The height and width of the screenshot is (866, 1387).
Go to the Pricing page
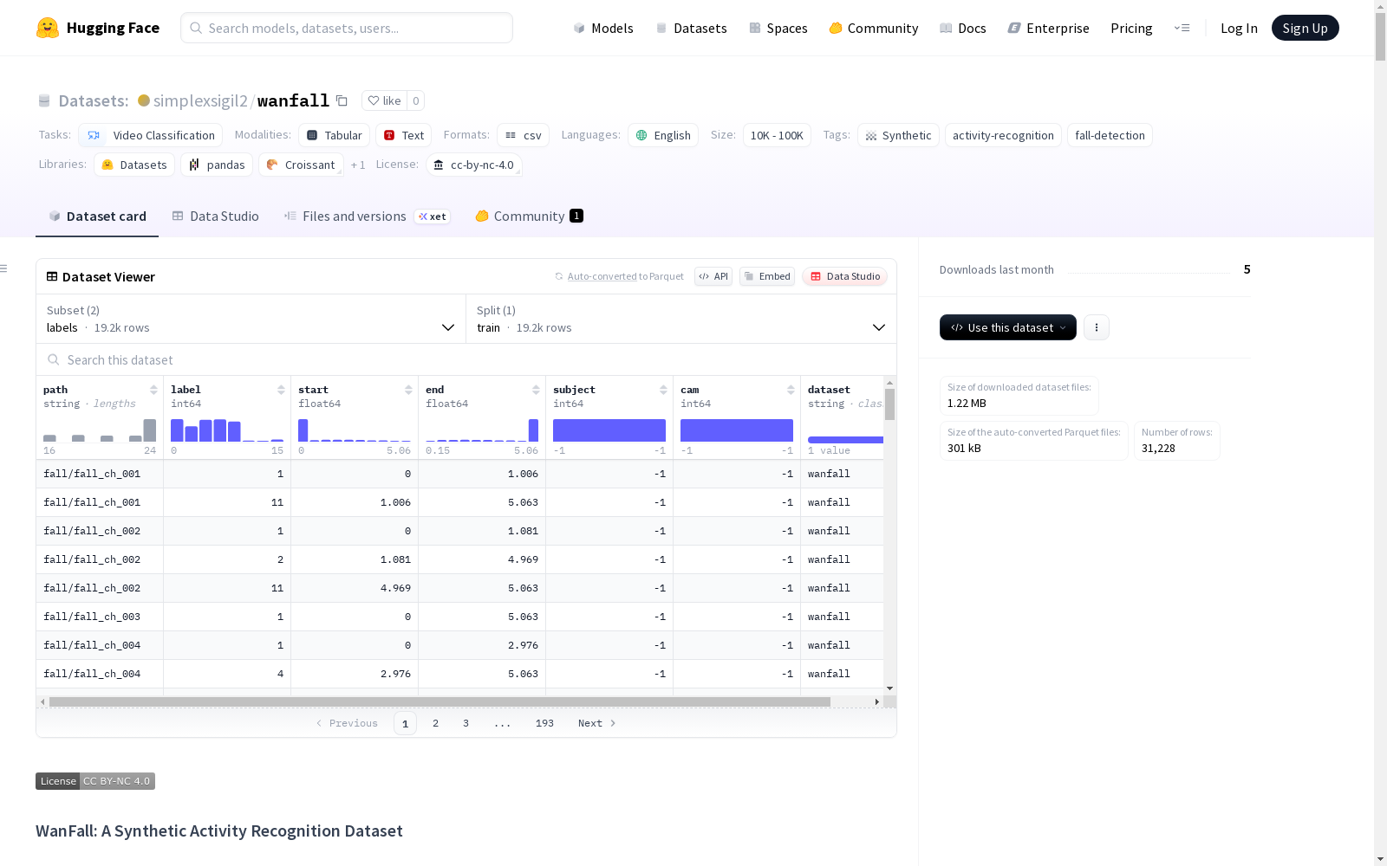[x=1131, y=28]
